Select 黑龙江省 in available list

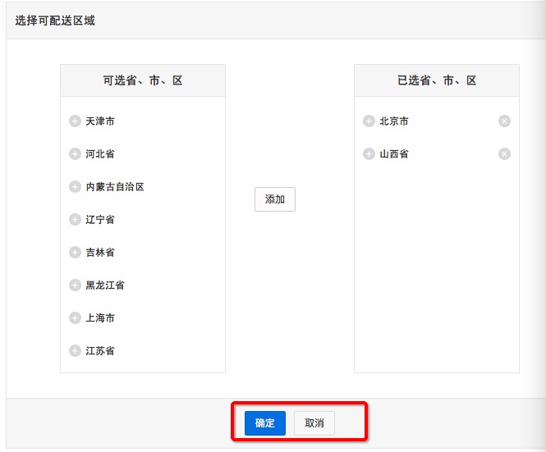(105, 285)
